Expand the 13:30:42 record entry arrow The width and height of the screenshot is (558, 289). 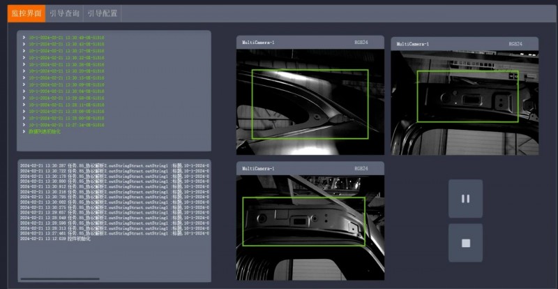(24, 44)
